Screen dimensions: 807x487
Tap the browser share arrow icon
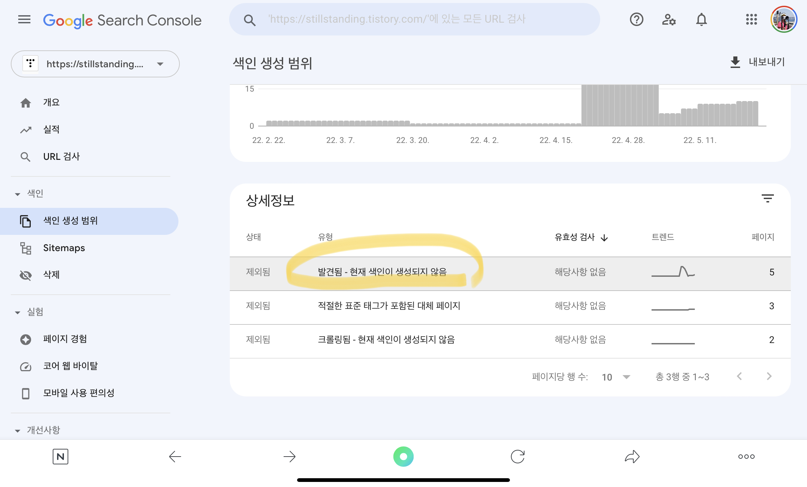(x=632, y=457)
